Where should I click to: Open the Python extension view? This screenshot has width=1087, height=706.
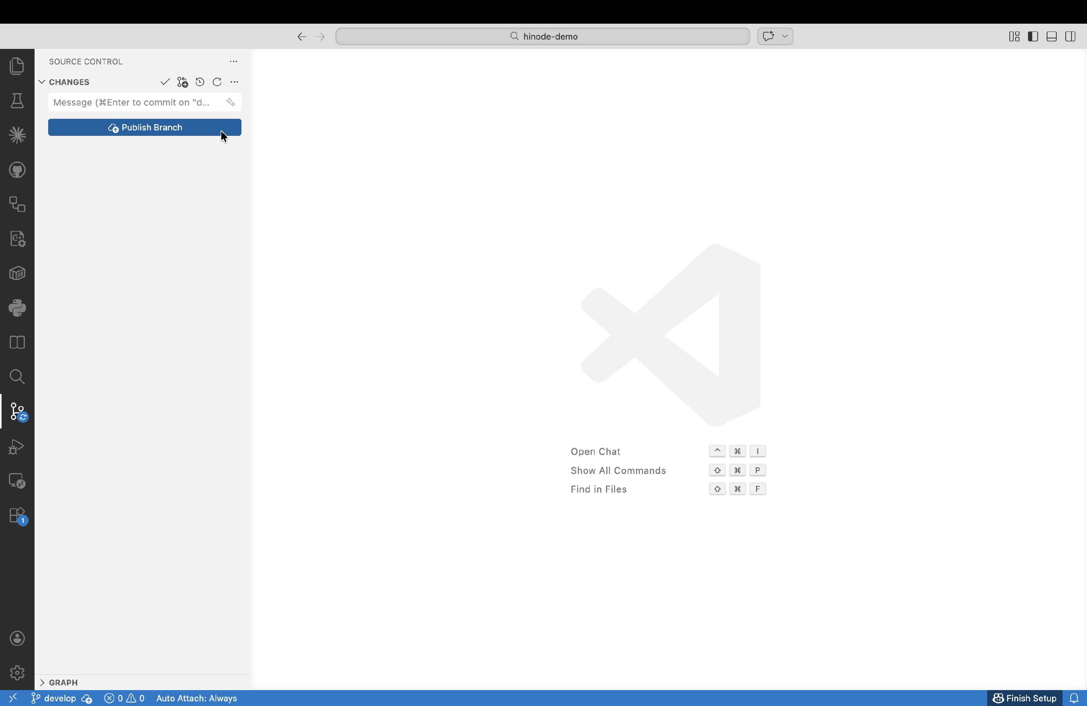click(x=17, y=308)
